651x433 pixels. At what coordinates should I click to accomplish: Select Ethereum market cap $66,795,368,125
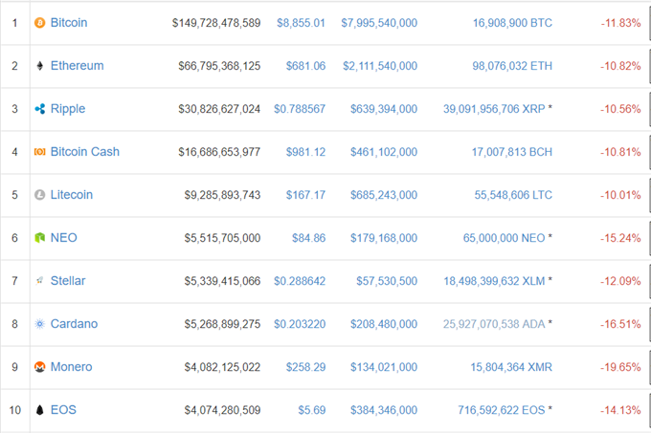219,66
